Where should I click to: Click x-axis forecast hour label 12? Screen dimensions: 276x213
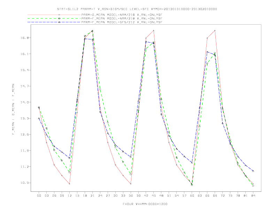point(70,196)
